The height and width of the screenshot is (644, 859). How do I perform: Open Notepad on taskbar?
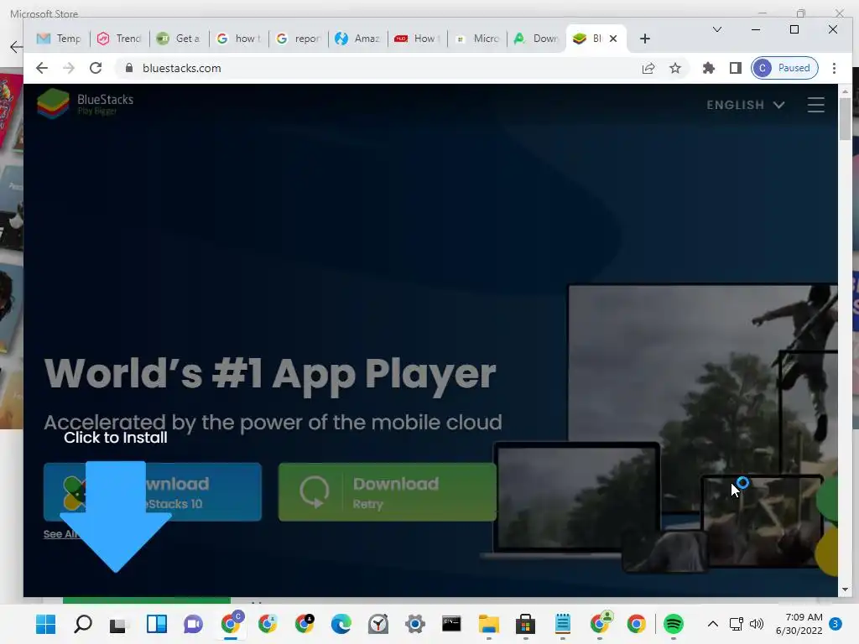tap(563, 624)
